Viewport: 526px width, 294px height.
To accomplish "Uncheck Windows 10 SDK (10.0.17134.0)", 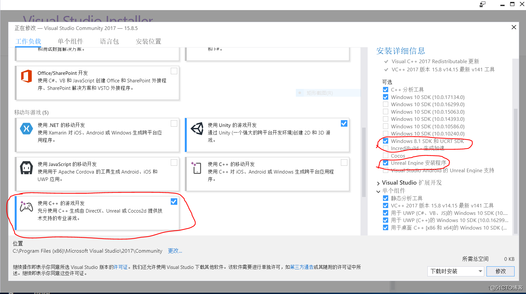I will 386,97.
